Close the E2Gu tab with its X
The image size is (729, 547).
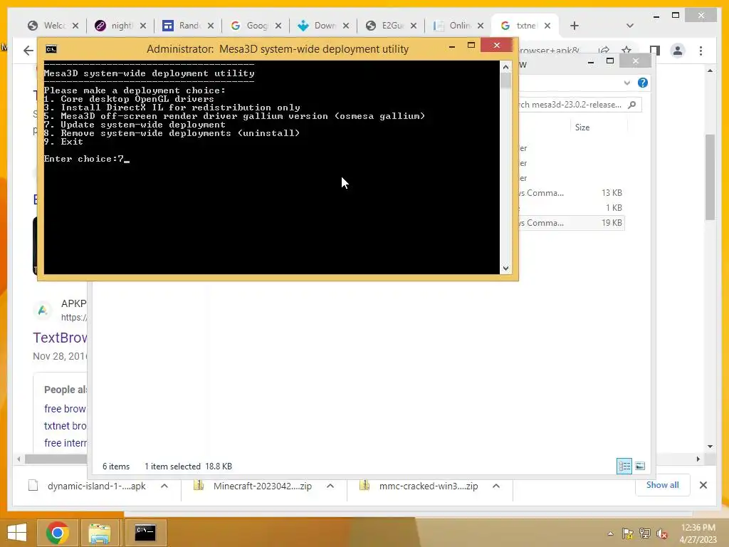[414, 26]
